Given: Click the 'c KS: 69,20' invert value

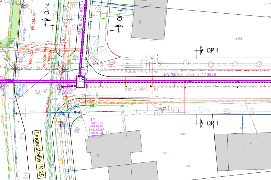Looking at the screenshot, I should click(96, 133).
